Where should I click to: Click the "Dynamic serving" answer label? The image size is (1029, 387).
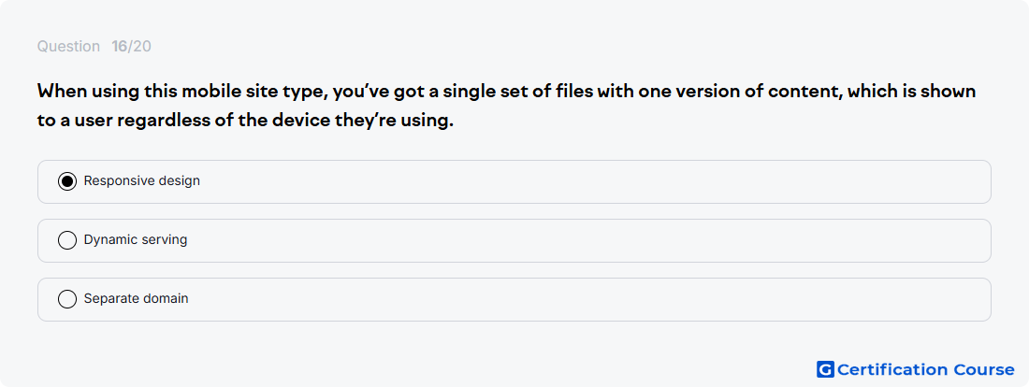136,239
